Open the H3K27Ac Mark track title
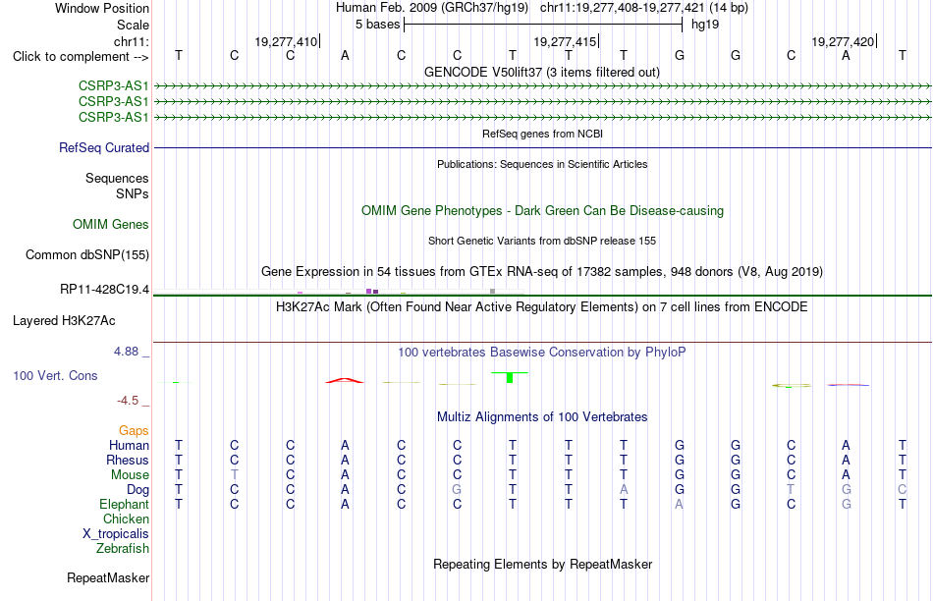Screen dimensions: 933x601 point(542,307)
